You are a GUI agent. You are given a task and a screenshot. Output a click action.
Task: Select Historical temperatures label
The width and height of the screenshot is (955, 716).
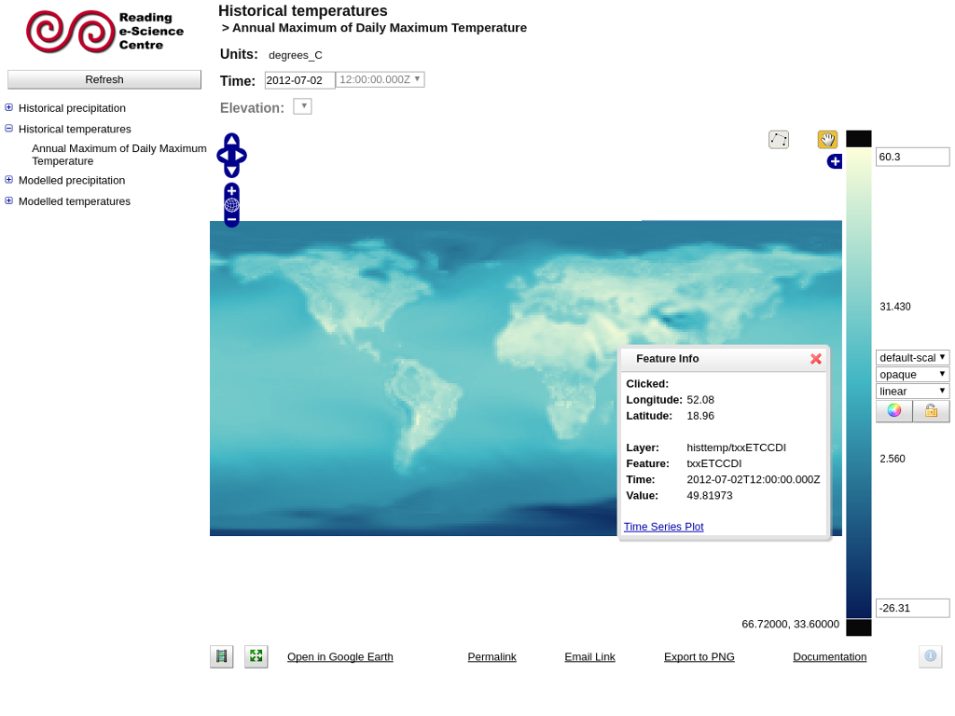(x=75, y=129)
